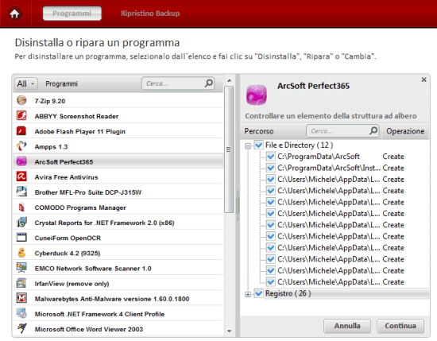Uncheck the Registro (26) checkbox
The height and width of the screenshot is (341, 437).
point(259,293)
